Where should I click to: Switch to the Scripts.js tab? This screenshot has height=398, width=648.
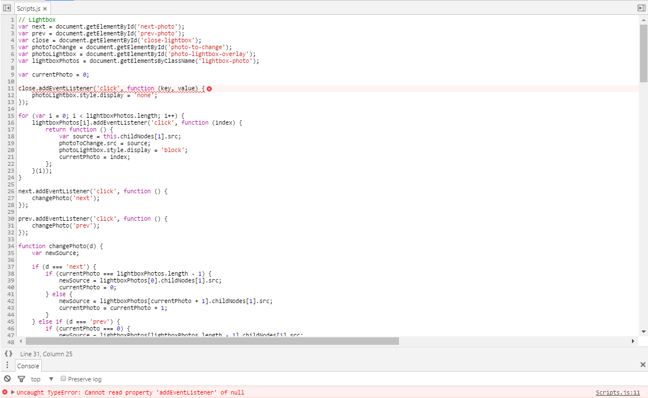[x=29, y=8]
